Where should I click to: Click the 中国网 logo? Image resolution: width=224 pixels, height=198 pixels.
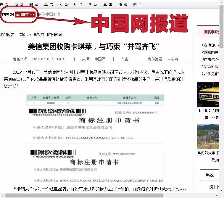tap(7, 15)
